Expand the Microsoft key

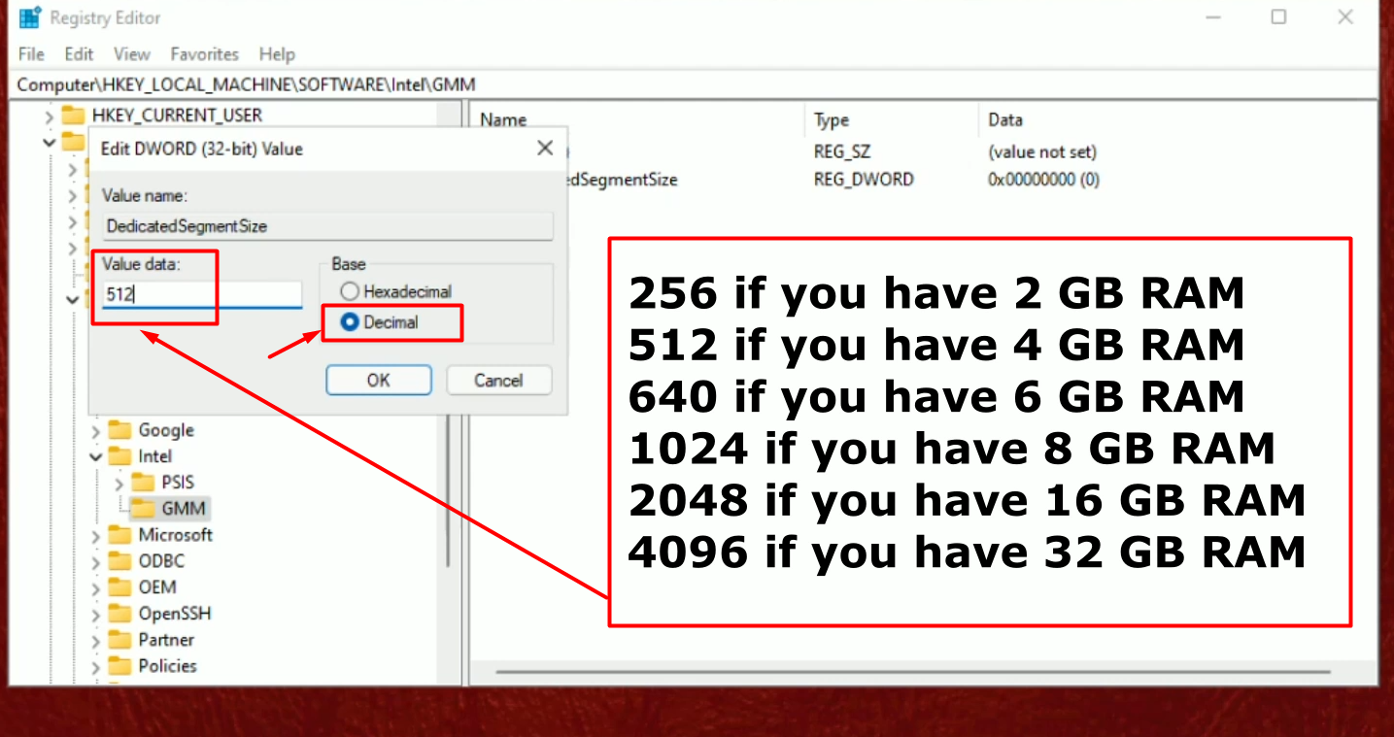pos(95,536)
